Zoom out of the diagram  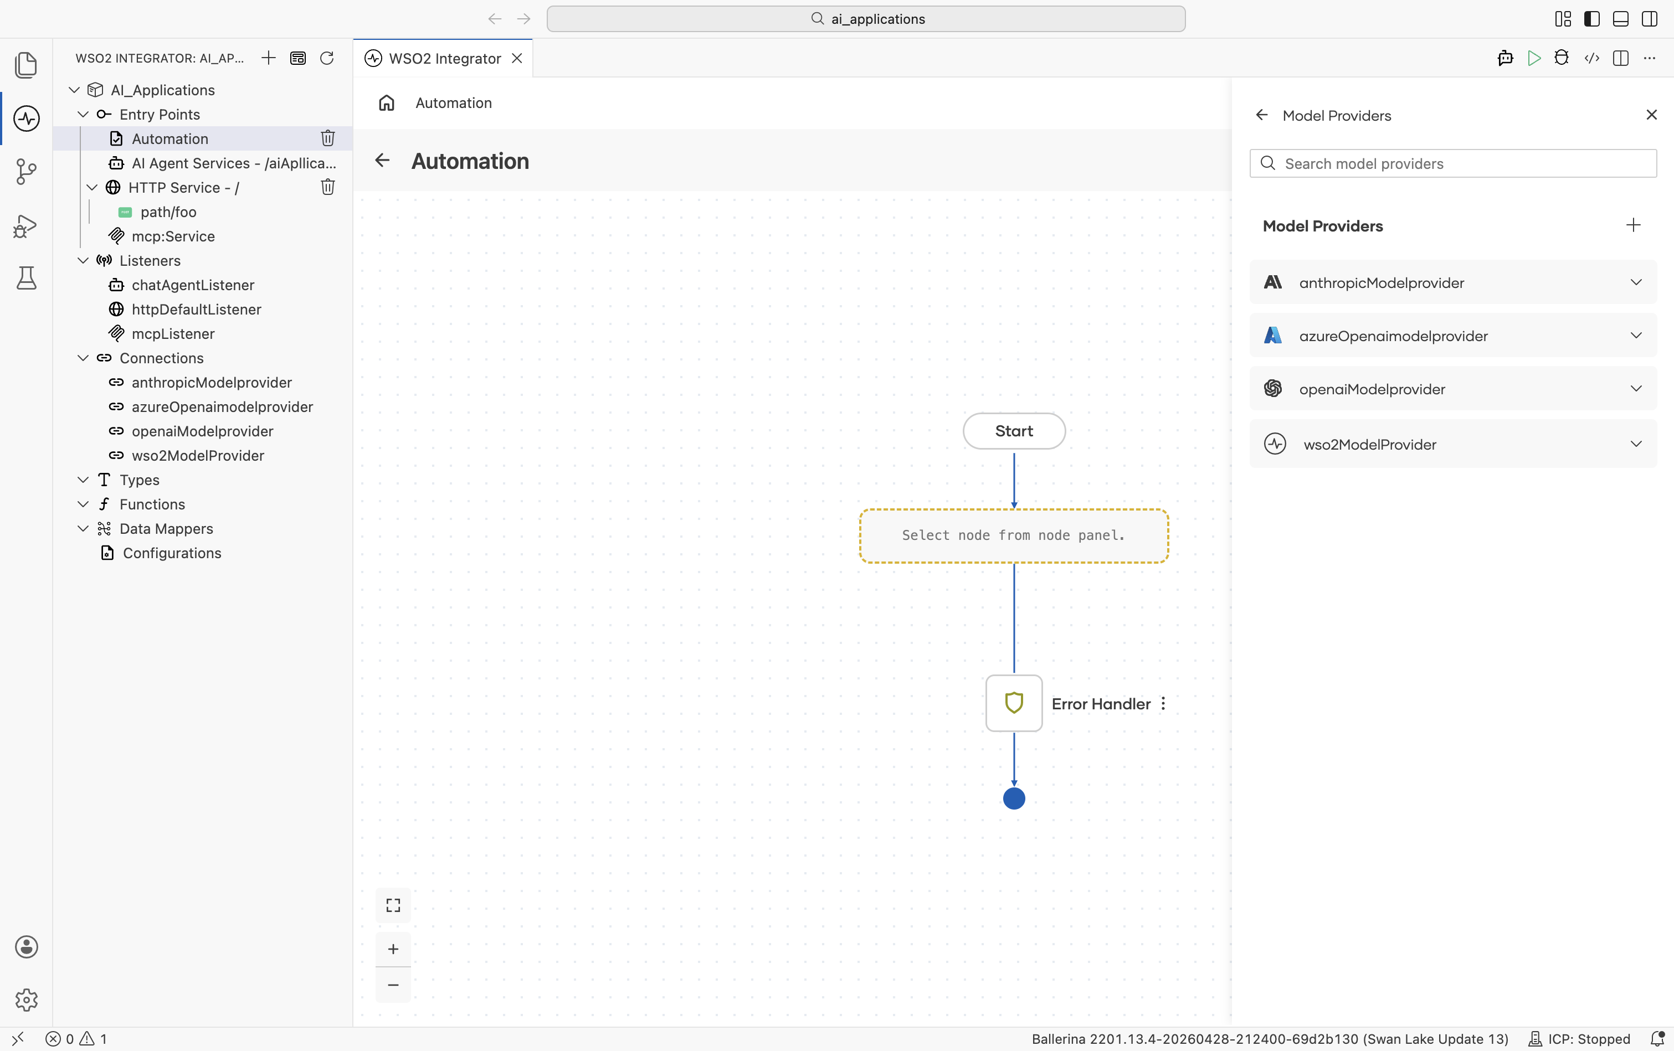[x=393, y=985]
